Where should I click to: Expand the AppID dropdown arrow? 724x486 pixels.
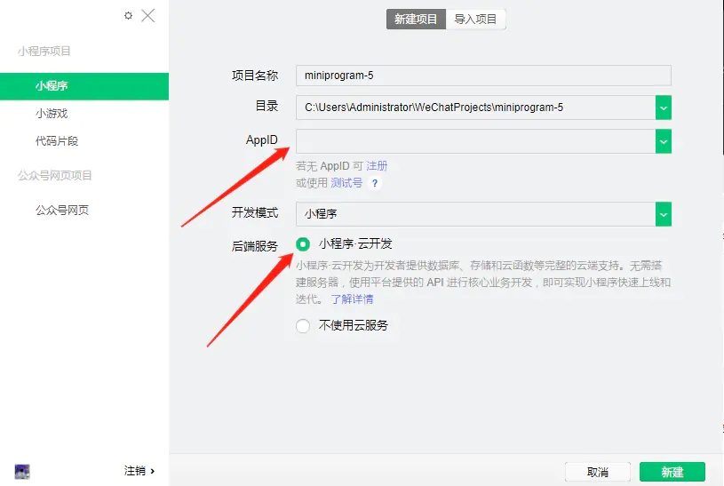pyautogui.click(x=663, y=141)
